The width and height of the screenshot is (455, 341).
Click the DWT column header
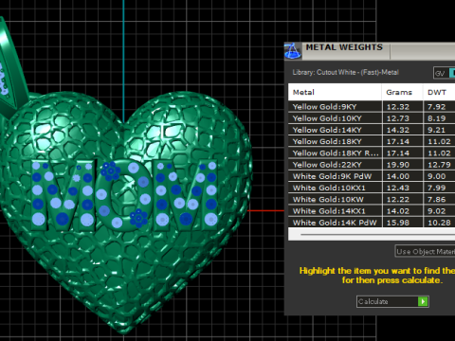click(439, 92)
